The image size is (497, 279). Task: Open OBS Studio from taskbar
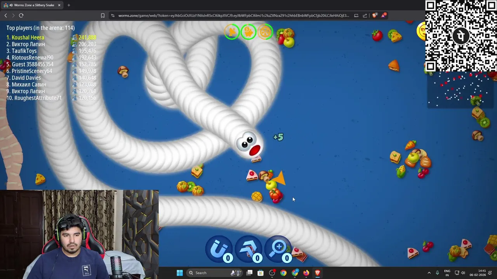(272, 273)
